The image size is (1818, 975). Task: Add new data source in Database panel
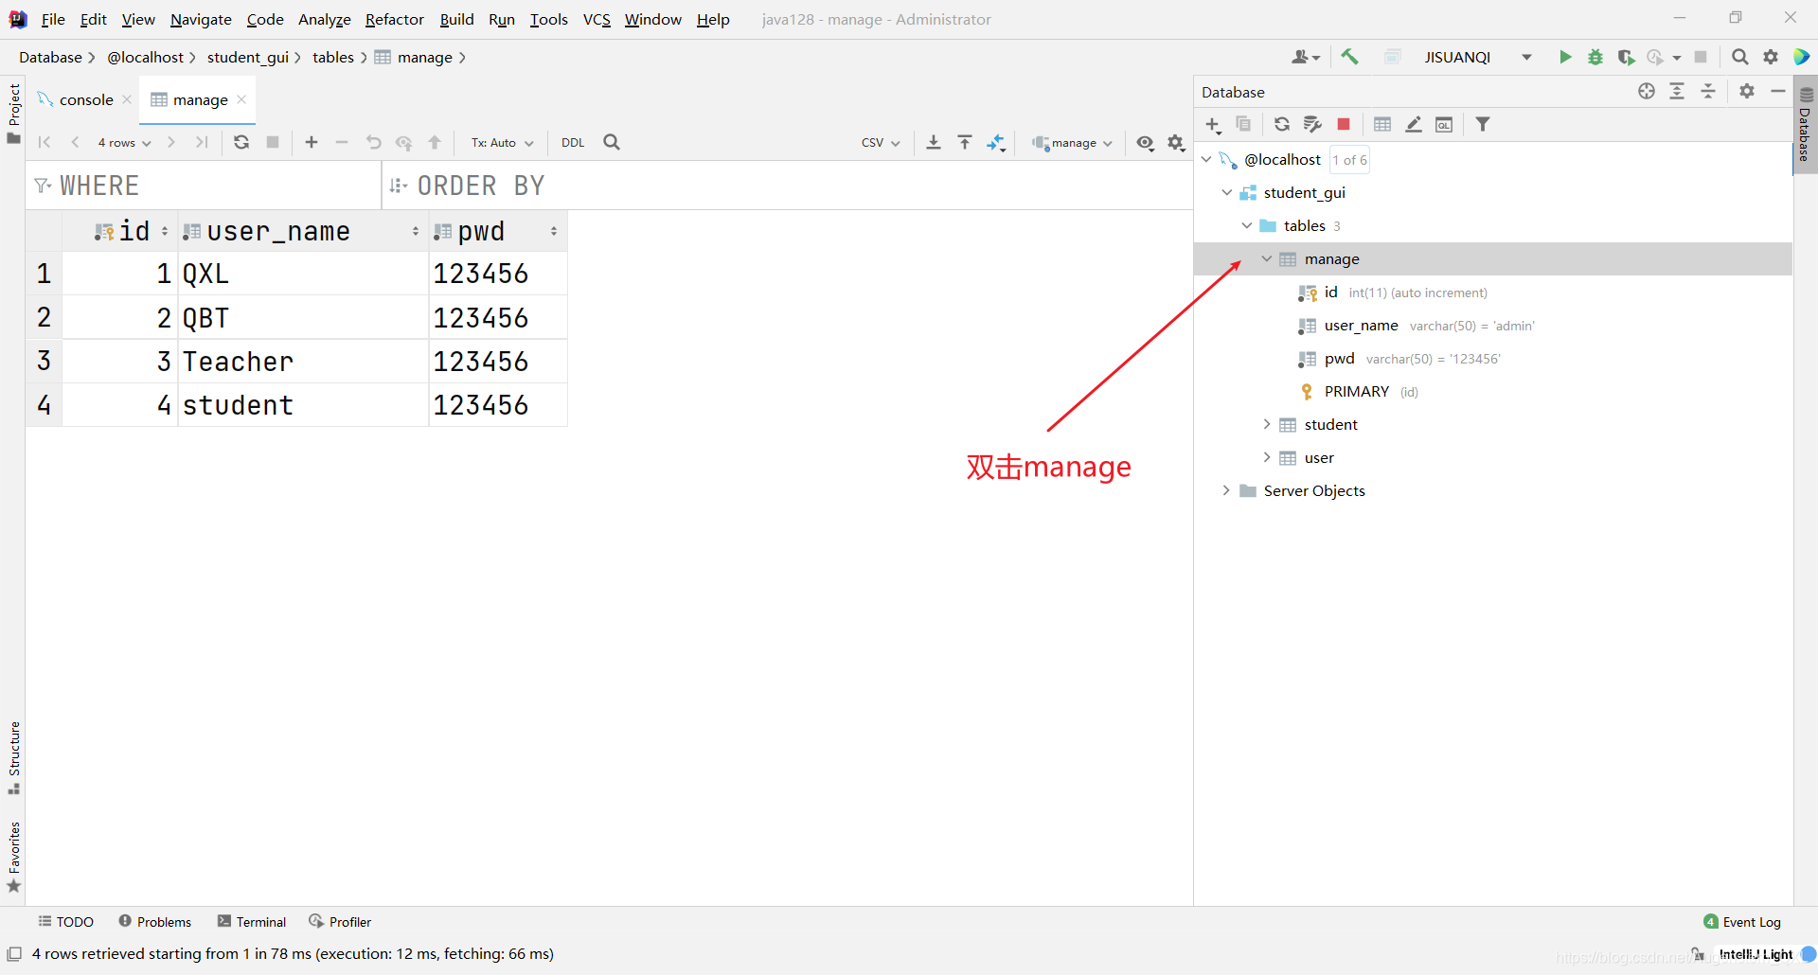pyautogui.click(x=1213, y=125)
